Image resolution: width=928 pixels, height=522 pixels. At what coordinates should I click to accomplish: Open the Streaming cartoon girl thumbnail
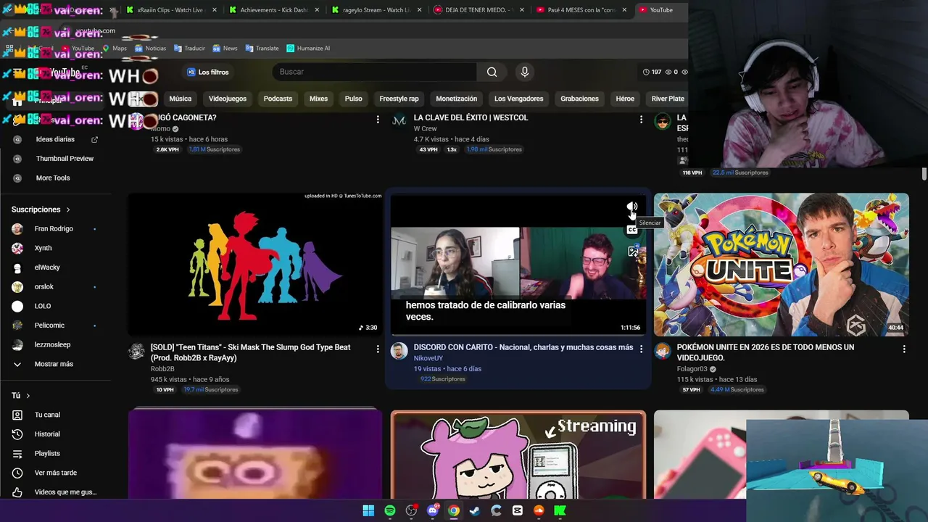tap(518, 455)
